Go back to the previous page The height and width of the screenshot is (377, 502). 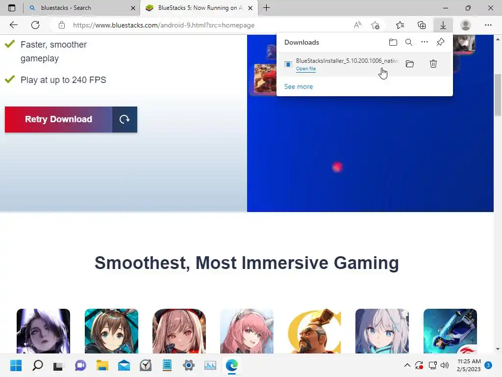[13, 25]
